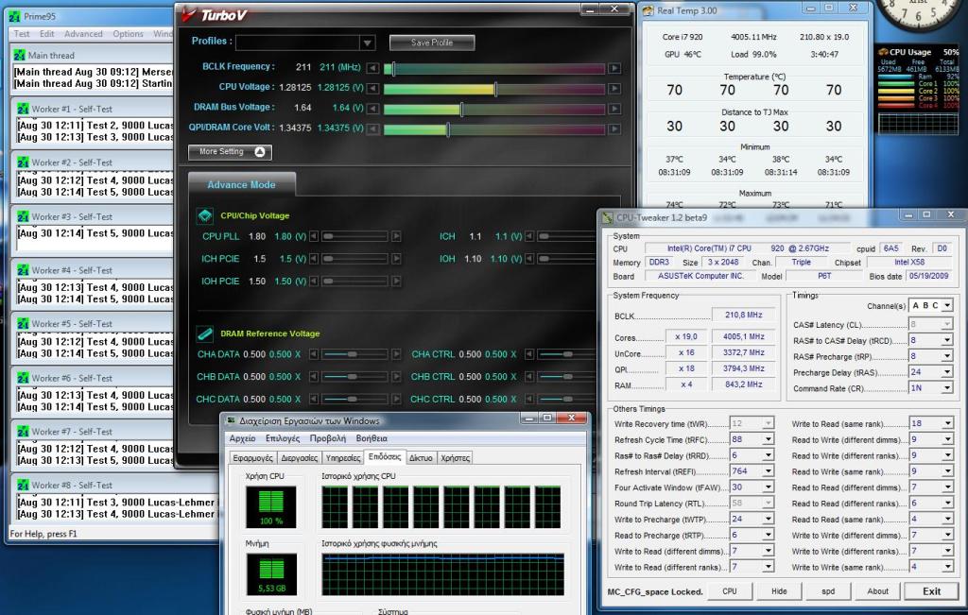Click the Hide button in CPU-Tweaker
Viewport: 968px width, 615px height.
tap(779, 591)
